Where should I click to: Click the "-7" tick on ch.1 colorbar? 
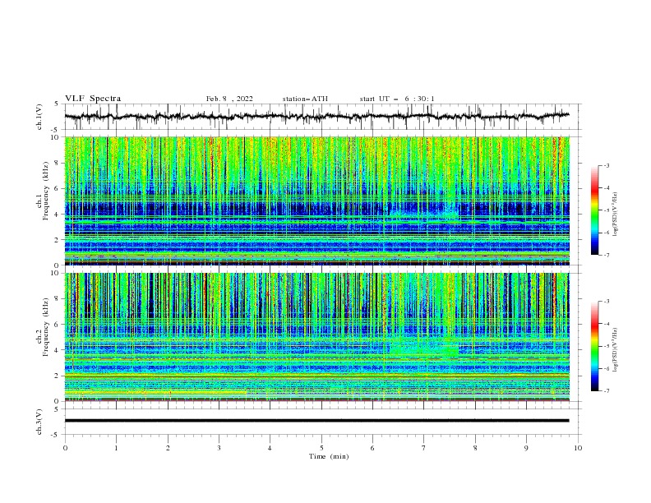click(606, 255)
